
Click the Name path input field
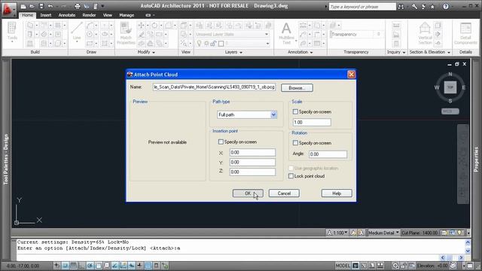(x=214, y=87)
